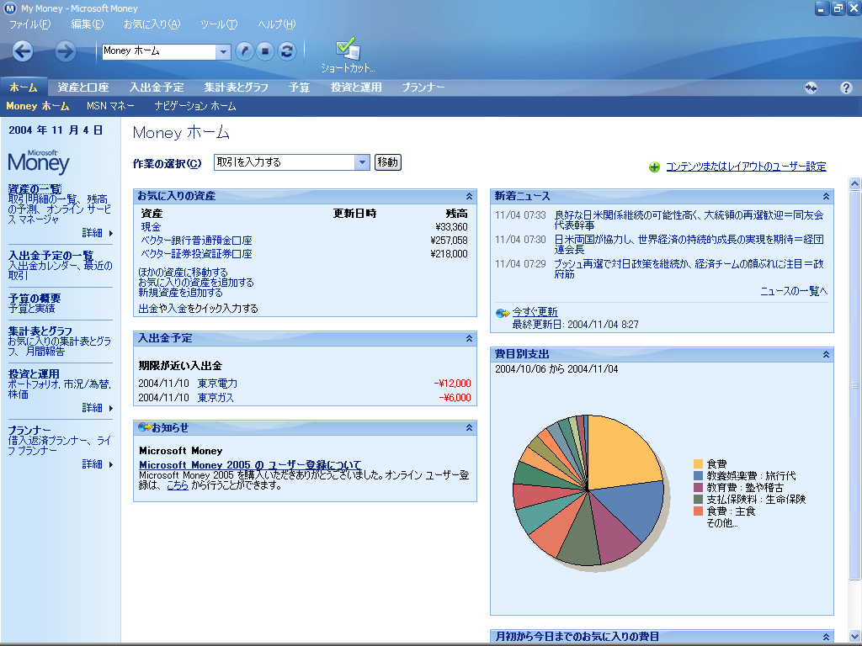Click the 教育費:塾や稽古 purple legend swatch
This screenshot has width=862, height=646.
[x=698, y=487]
